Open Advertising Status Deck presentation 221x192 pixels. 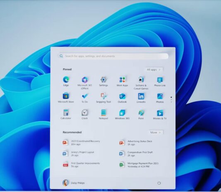[136, 143]
